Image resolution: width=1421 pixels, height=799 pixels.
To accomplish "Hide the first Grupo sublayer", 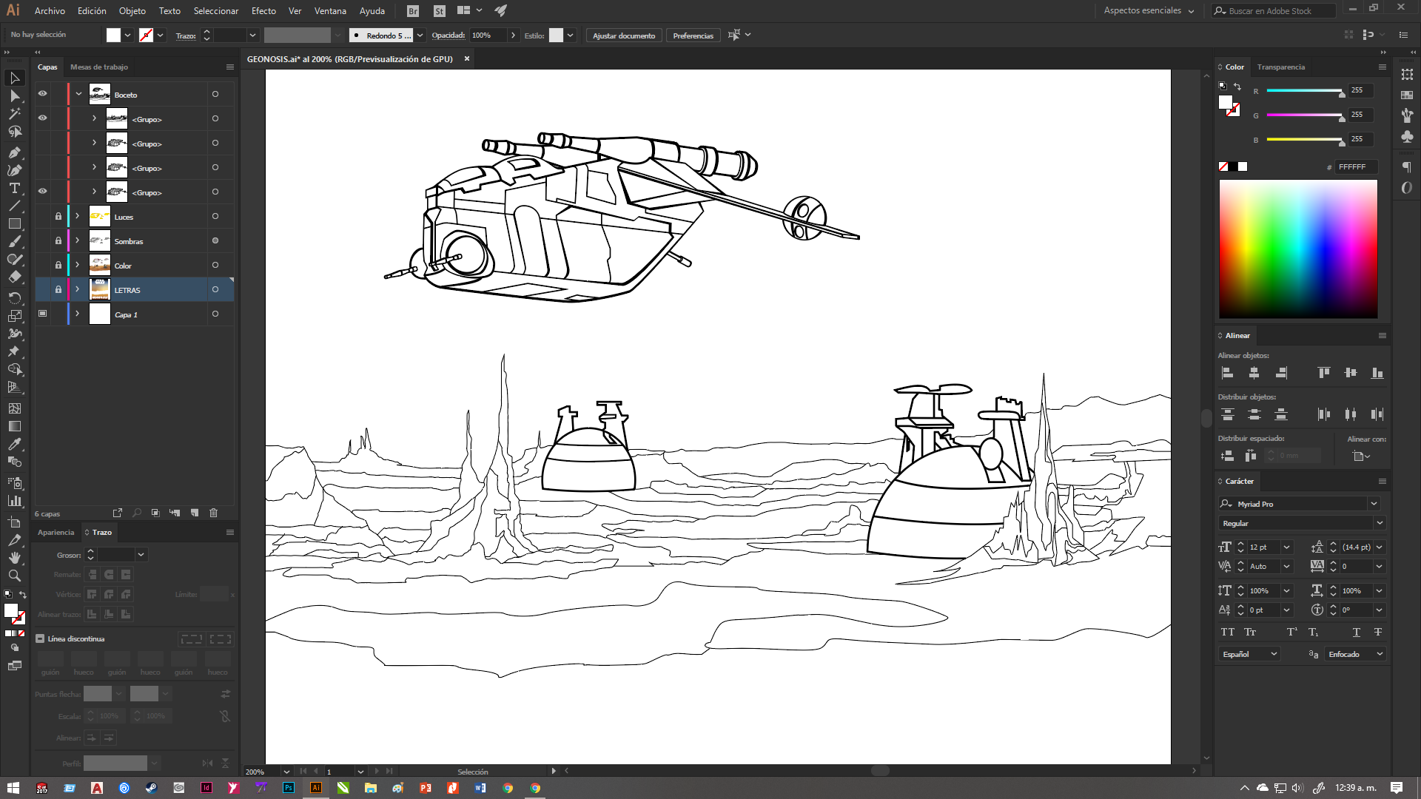I will tap(42, 118).
